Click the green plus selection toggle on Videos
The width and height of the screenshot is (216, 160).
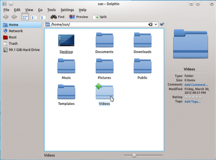99,86
